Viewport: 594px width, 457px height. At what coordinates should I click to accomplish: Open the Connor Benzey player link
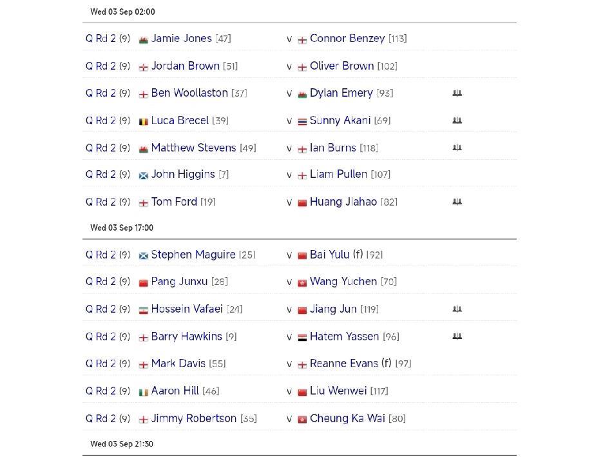[347, 39]
